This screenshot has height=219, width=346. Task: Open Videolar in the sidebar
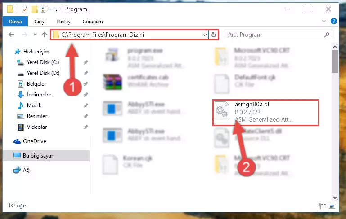(32, 127)
